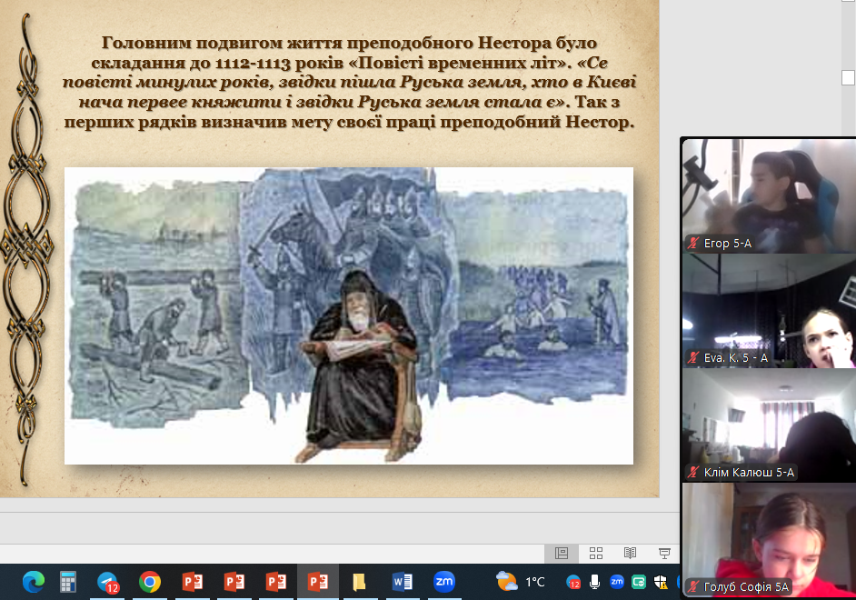Viewport: 856px width, 600px height.
Task: Open Zoom app from taskbar
Action: click(443, 582)
